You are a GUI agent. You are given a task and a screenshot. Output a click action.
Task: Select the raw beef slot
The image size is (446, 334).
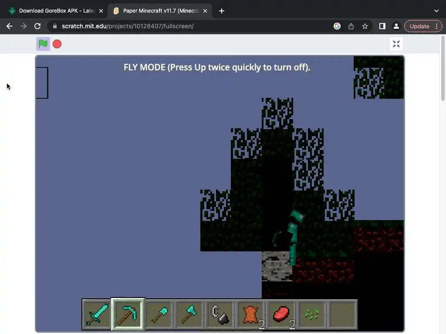pyautogui.click(x=282, y=314)
